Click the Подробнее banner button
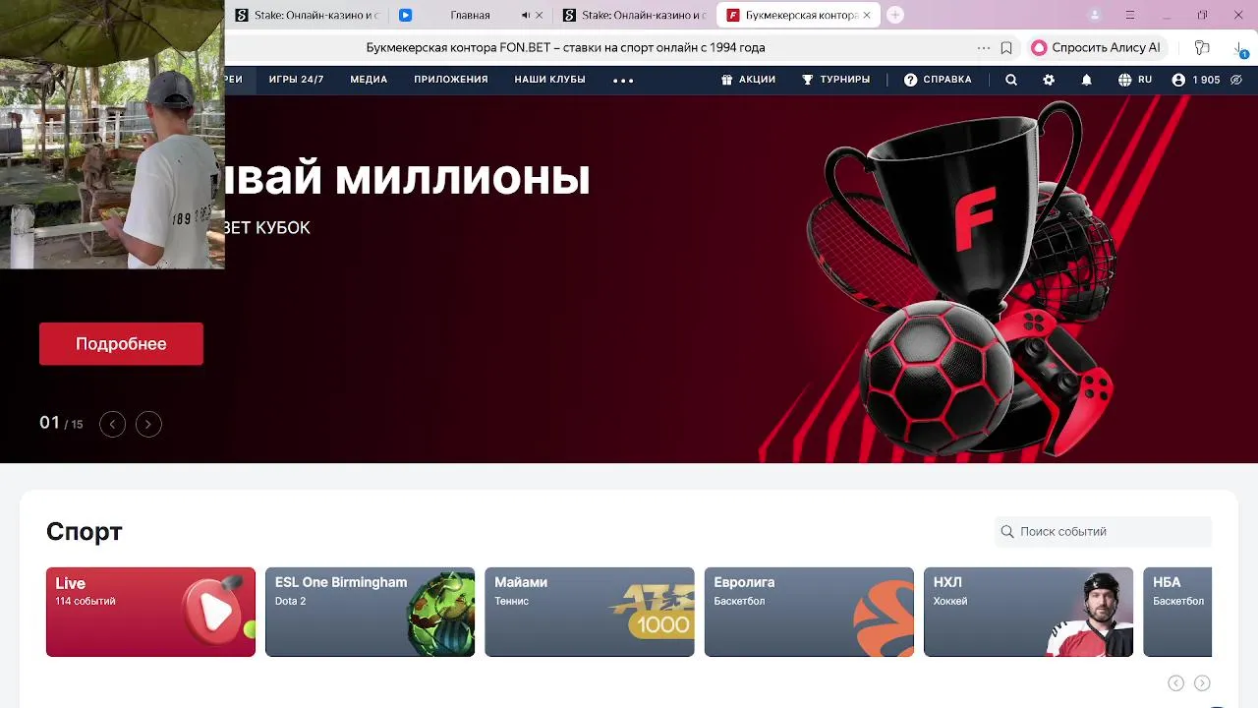 pyautogui.click(x=121, y=344)
